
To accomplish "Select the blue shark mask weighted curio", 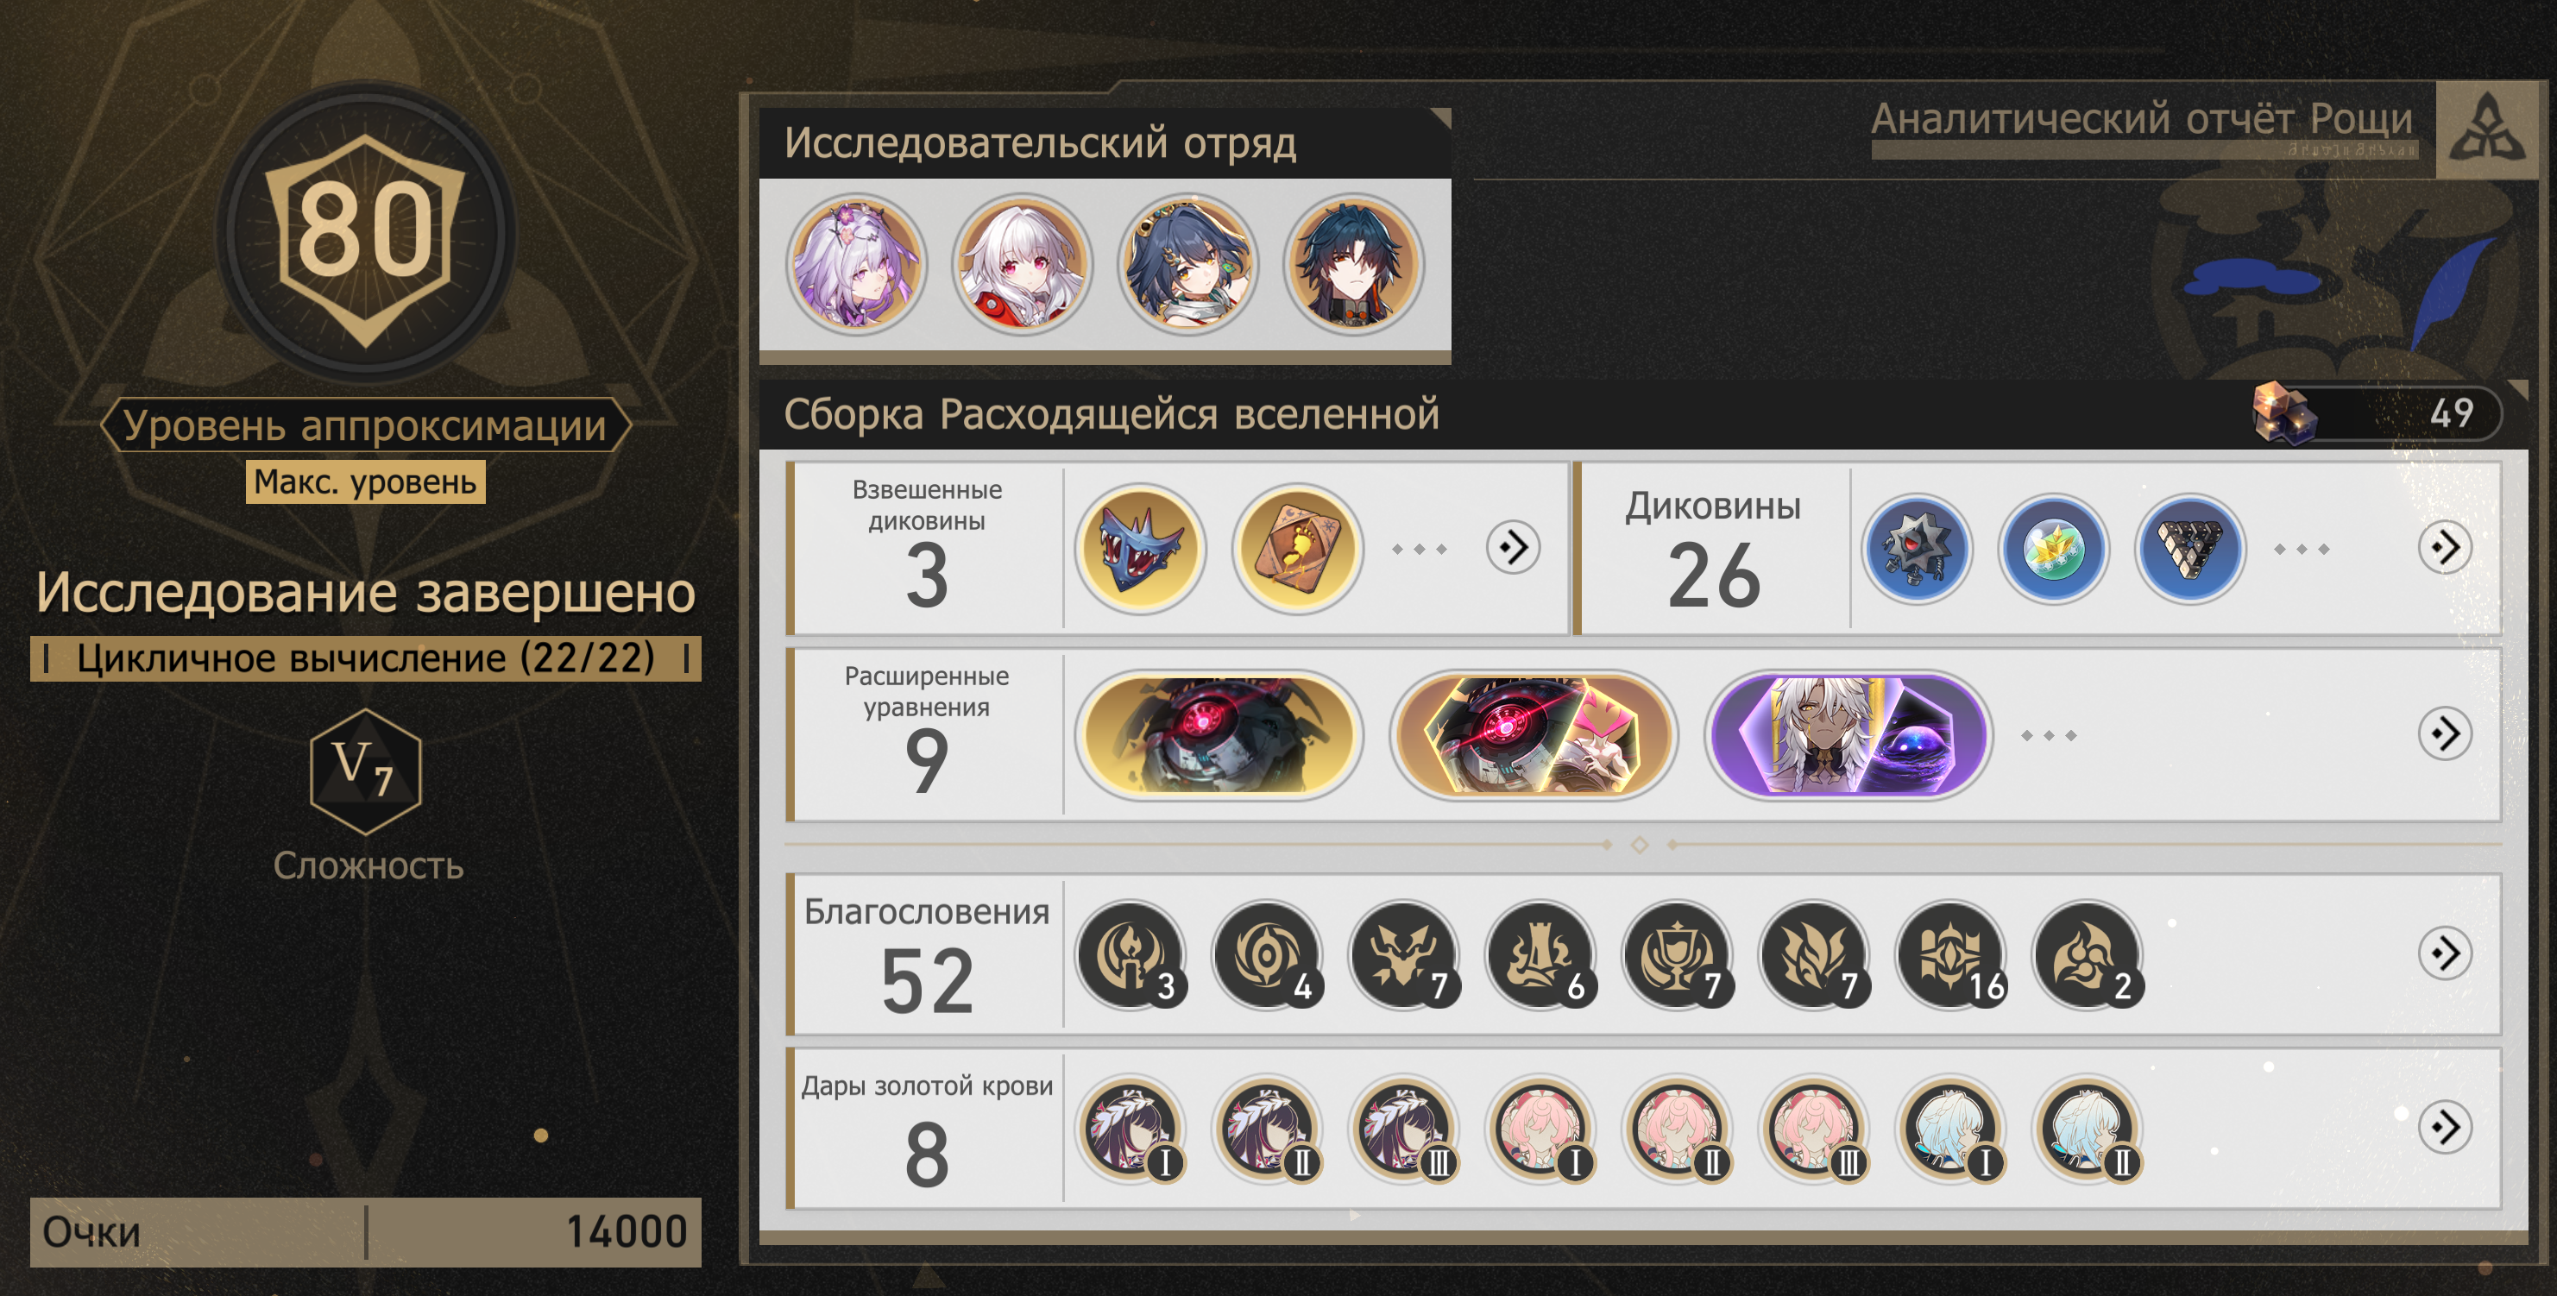I will coord(1141,549).
